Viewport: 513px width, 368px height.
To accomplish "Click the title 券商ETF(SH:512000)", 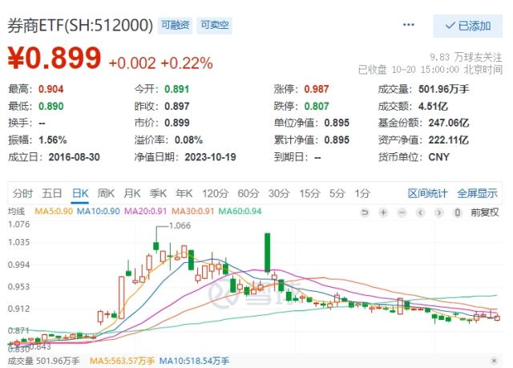I will (x=80, y=26).
